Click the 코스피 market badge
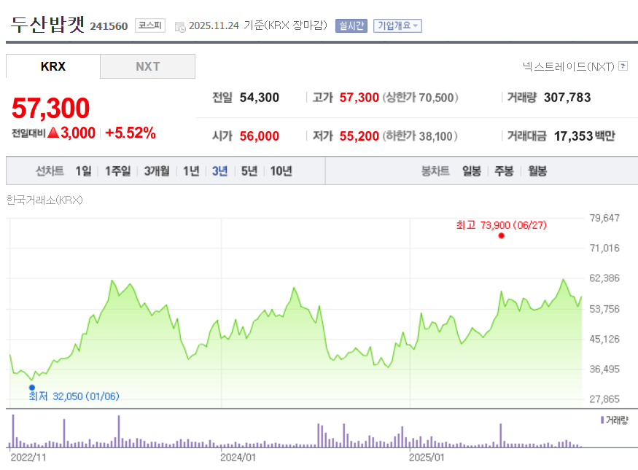 point(150,26)
